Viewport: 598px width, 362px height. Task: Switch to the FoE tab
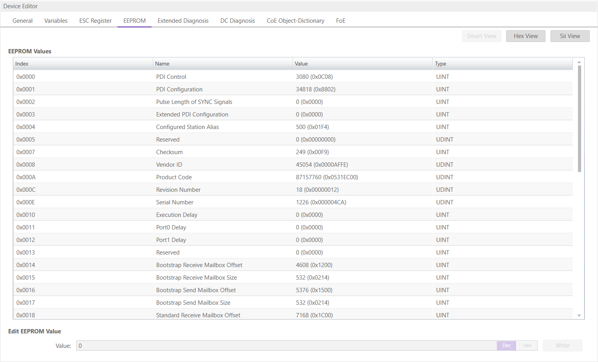coord(340,21)
